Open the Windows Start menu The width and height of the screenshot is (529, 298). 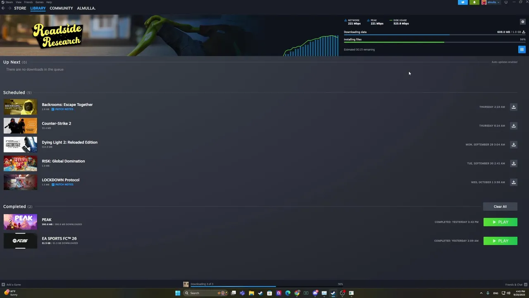point(178,293)
